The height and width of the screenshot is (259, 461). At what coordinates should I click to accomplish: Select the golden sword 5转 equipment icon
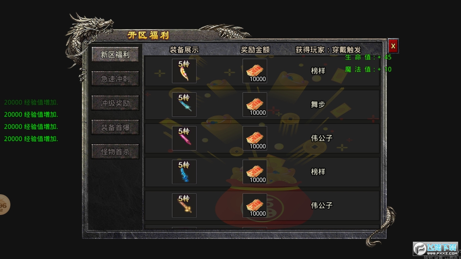point(184,205)
